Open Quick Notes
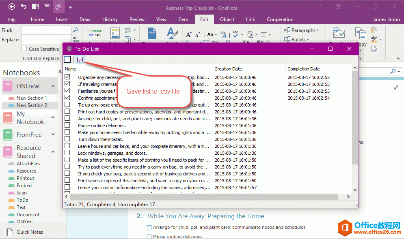Viewport: 404px width, 239px height. pos(30,232)
